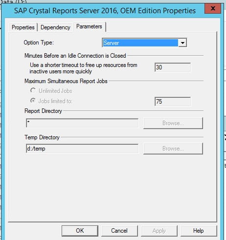This screenshot has width=226, height=240.
Task: Open Help for this dialog
Action: (199, 231)
